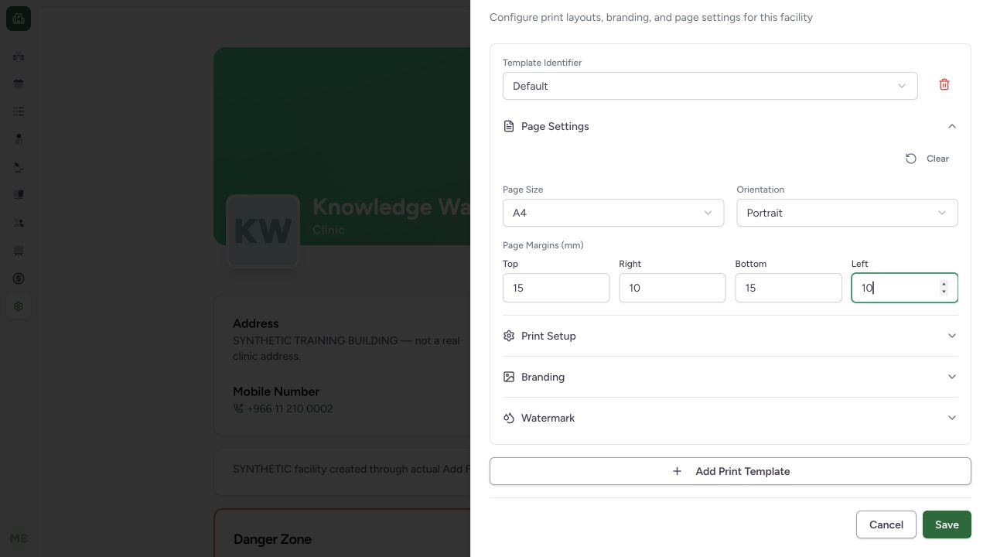Collapse the Page Settings section chevron
The image size is (990, 557).
point(952,126)
